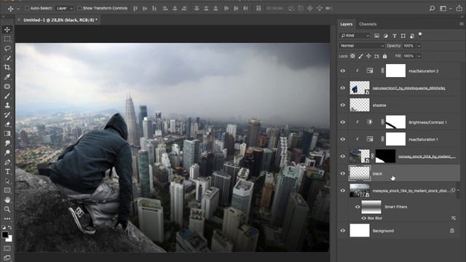
Task: Hide the Brightness/Contrast 1 layer
Action: coord(343,122)
